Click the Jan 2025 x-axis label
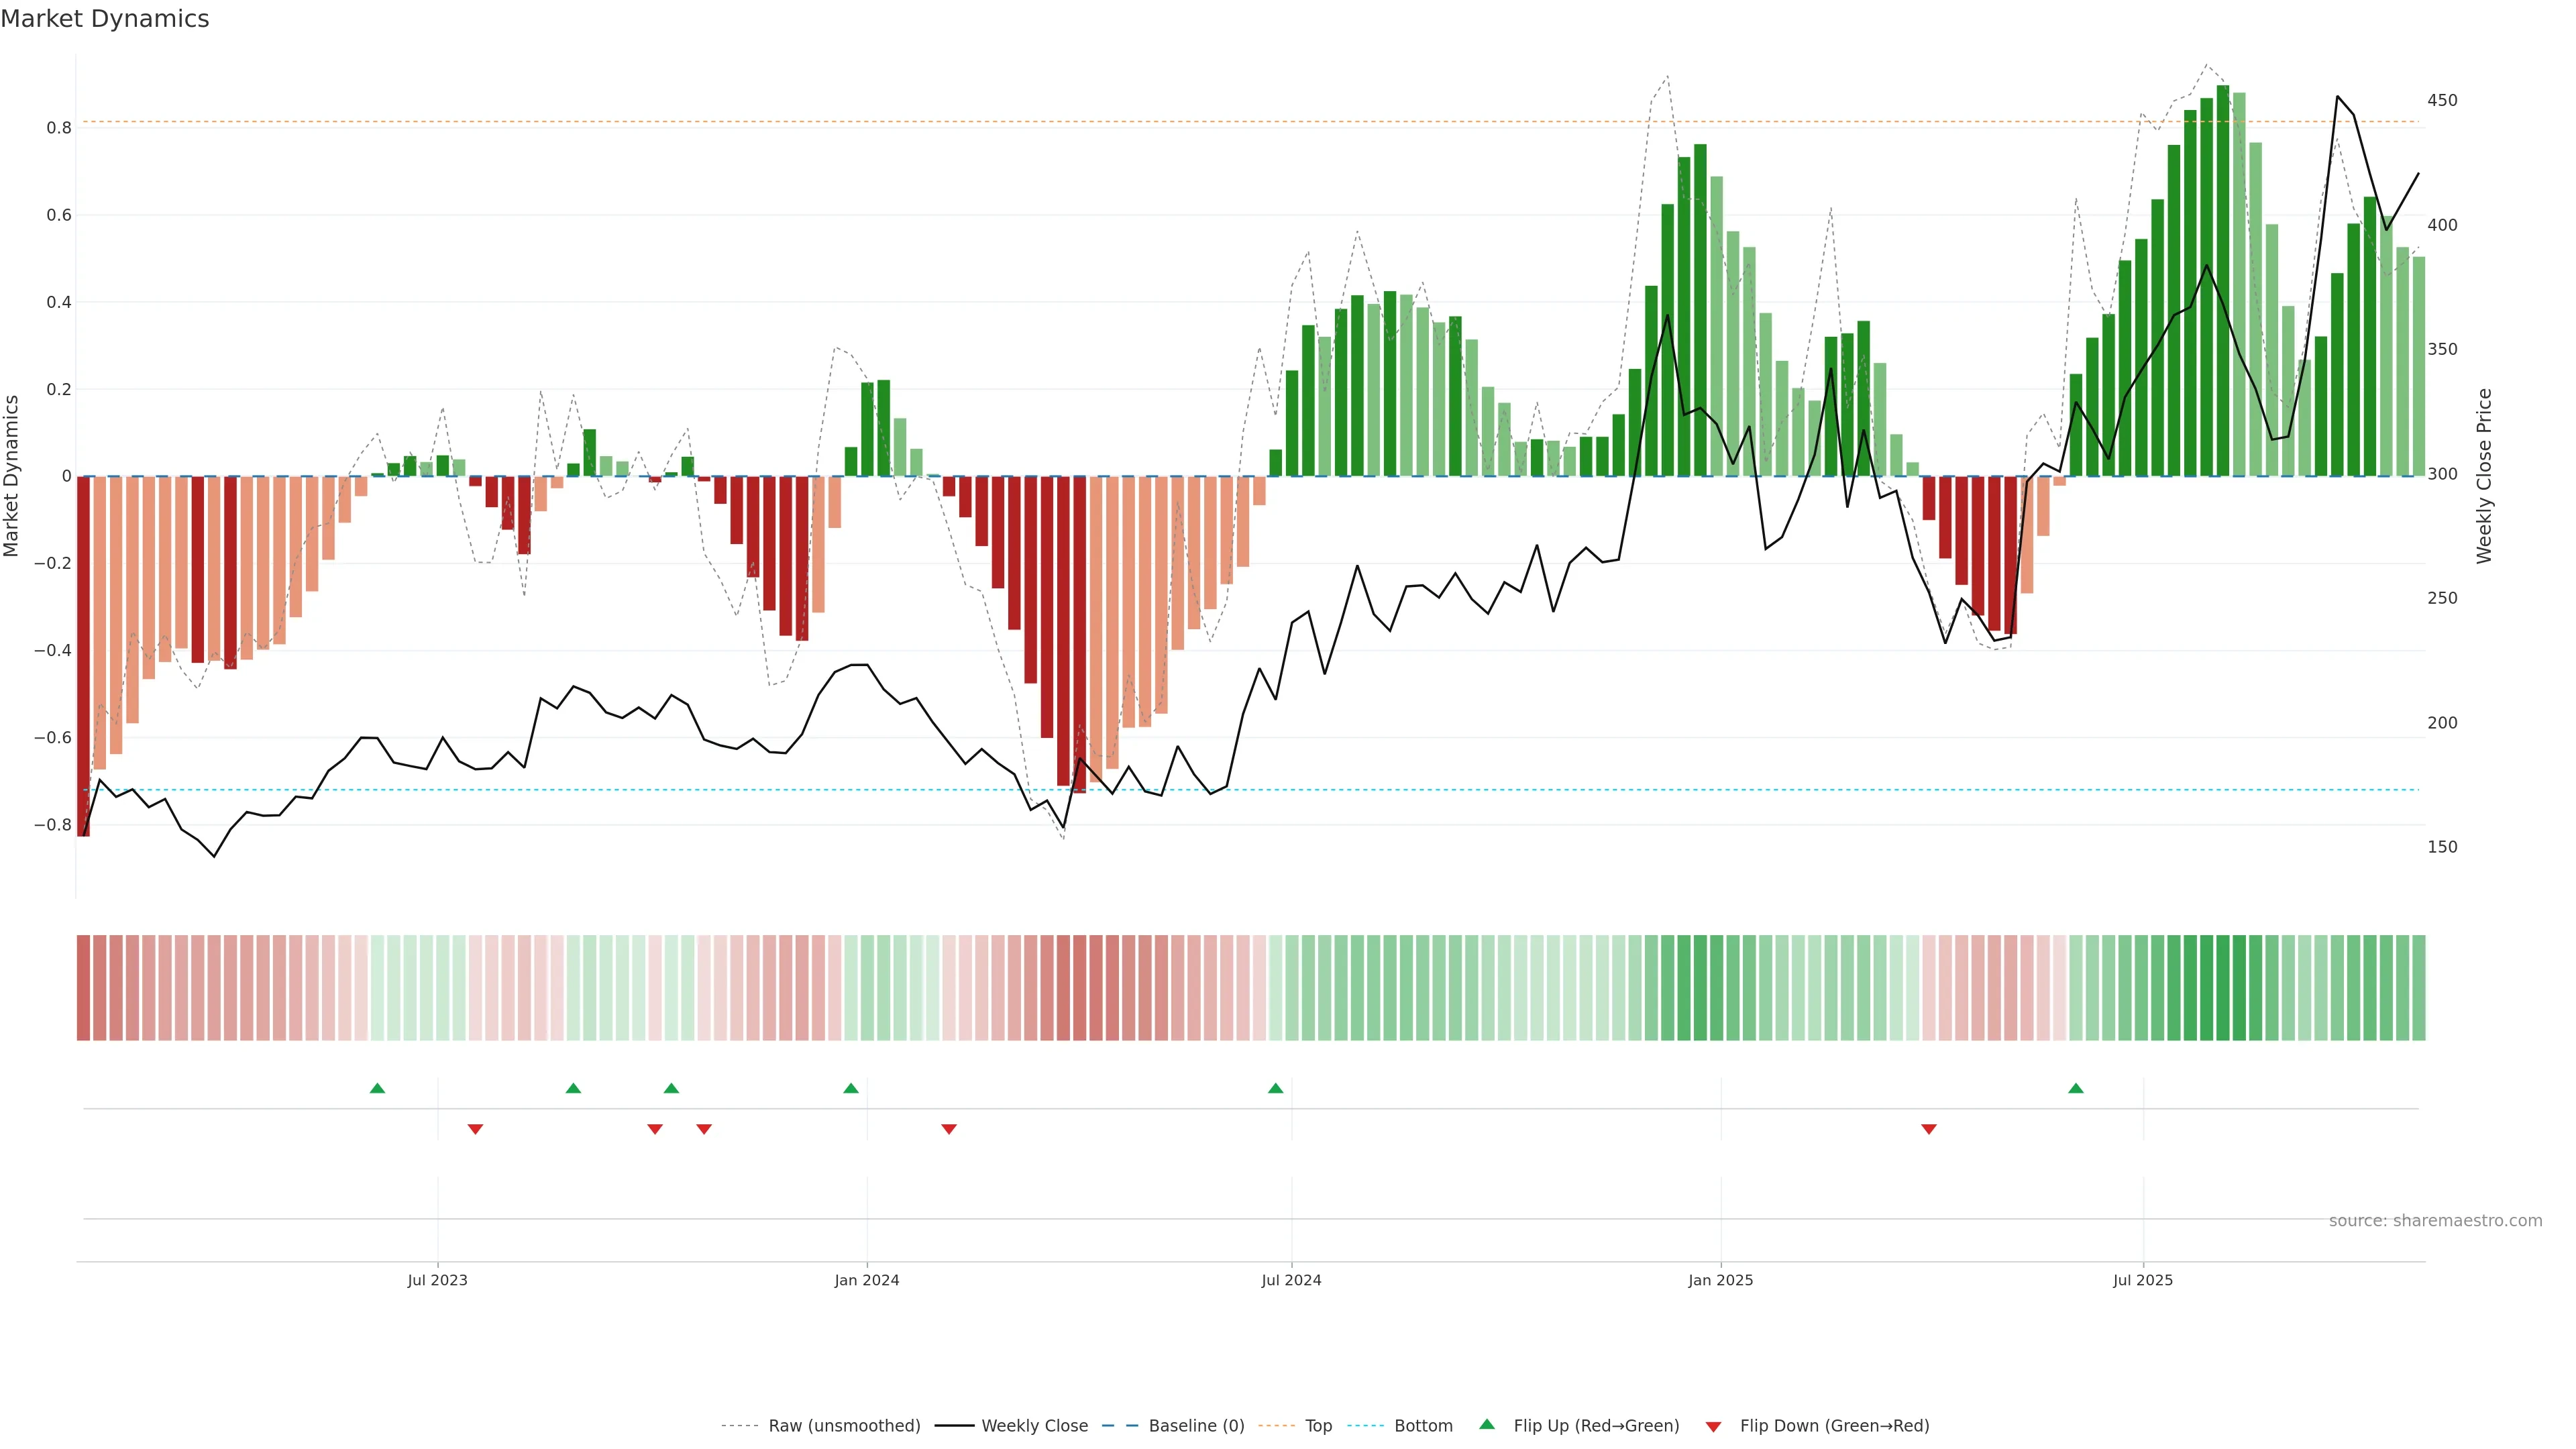2576x1449 pixels. tap(1720, 1280)
